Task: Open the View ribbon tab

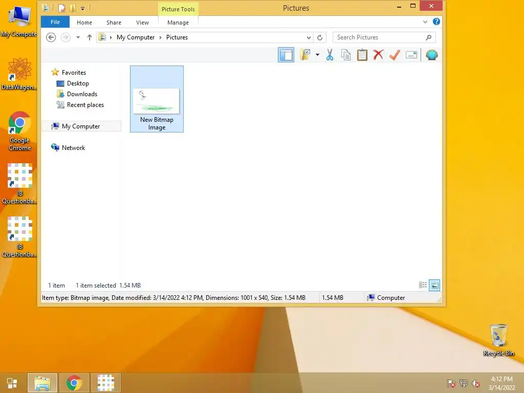Action: tap(142, 23)
